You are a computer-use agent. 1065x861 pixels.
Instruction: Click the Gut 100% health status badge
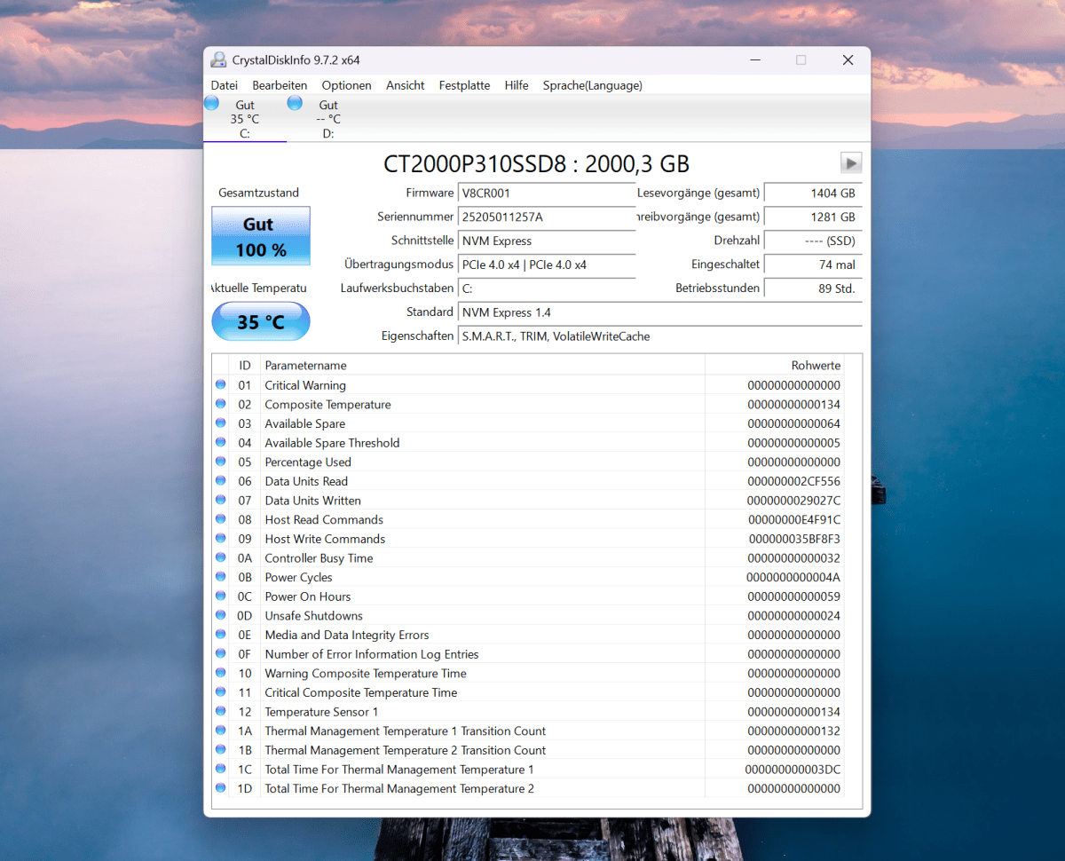(260, 235)
